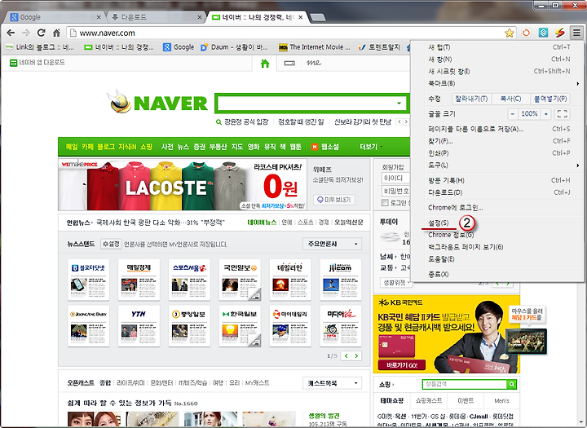Open the browser home page icon
This screenshot has width=587, height=428.
coord(56,33)
